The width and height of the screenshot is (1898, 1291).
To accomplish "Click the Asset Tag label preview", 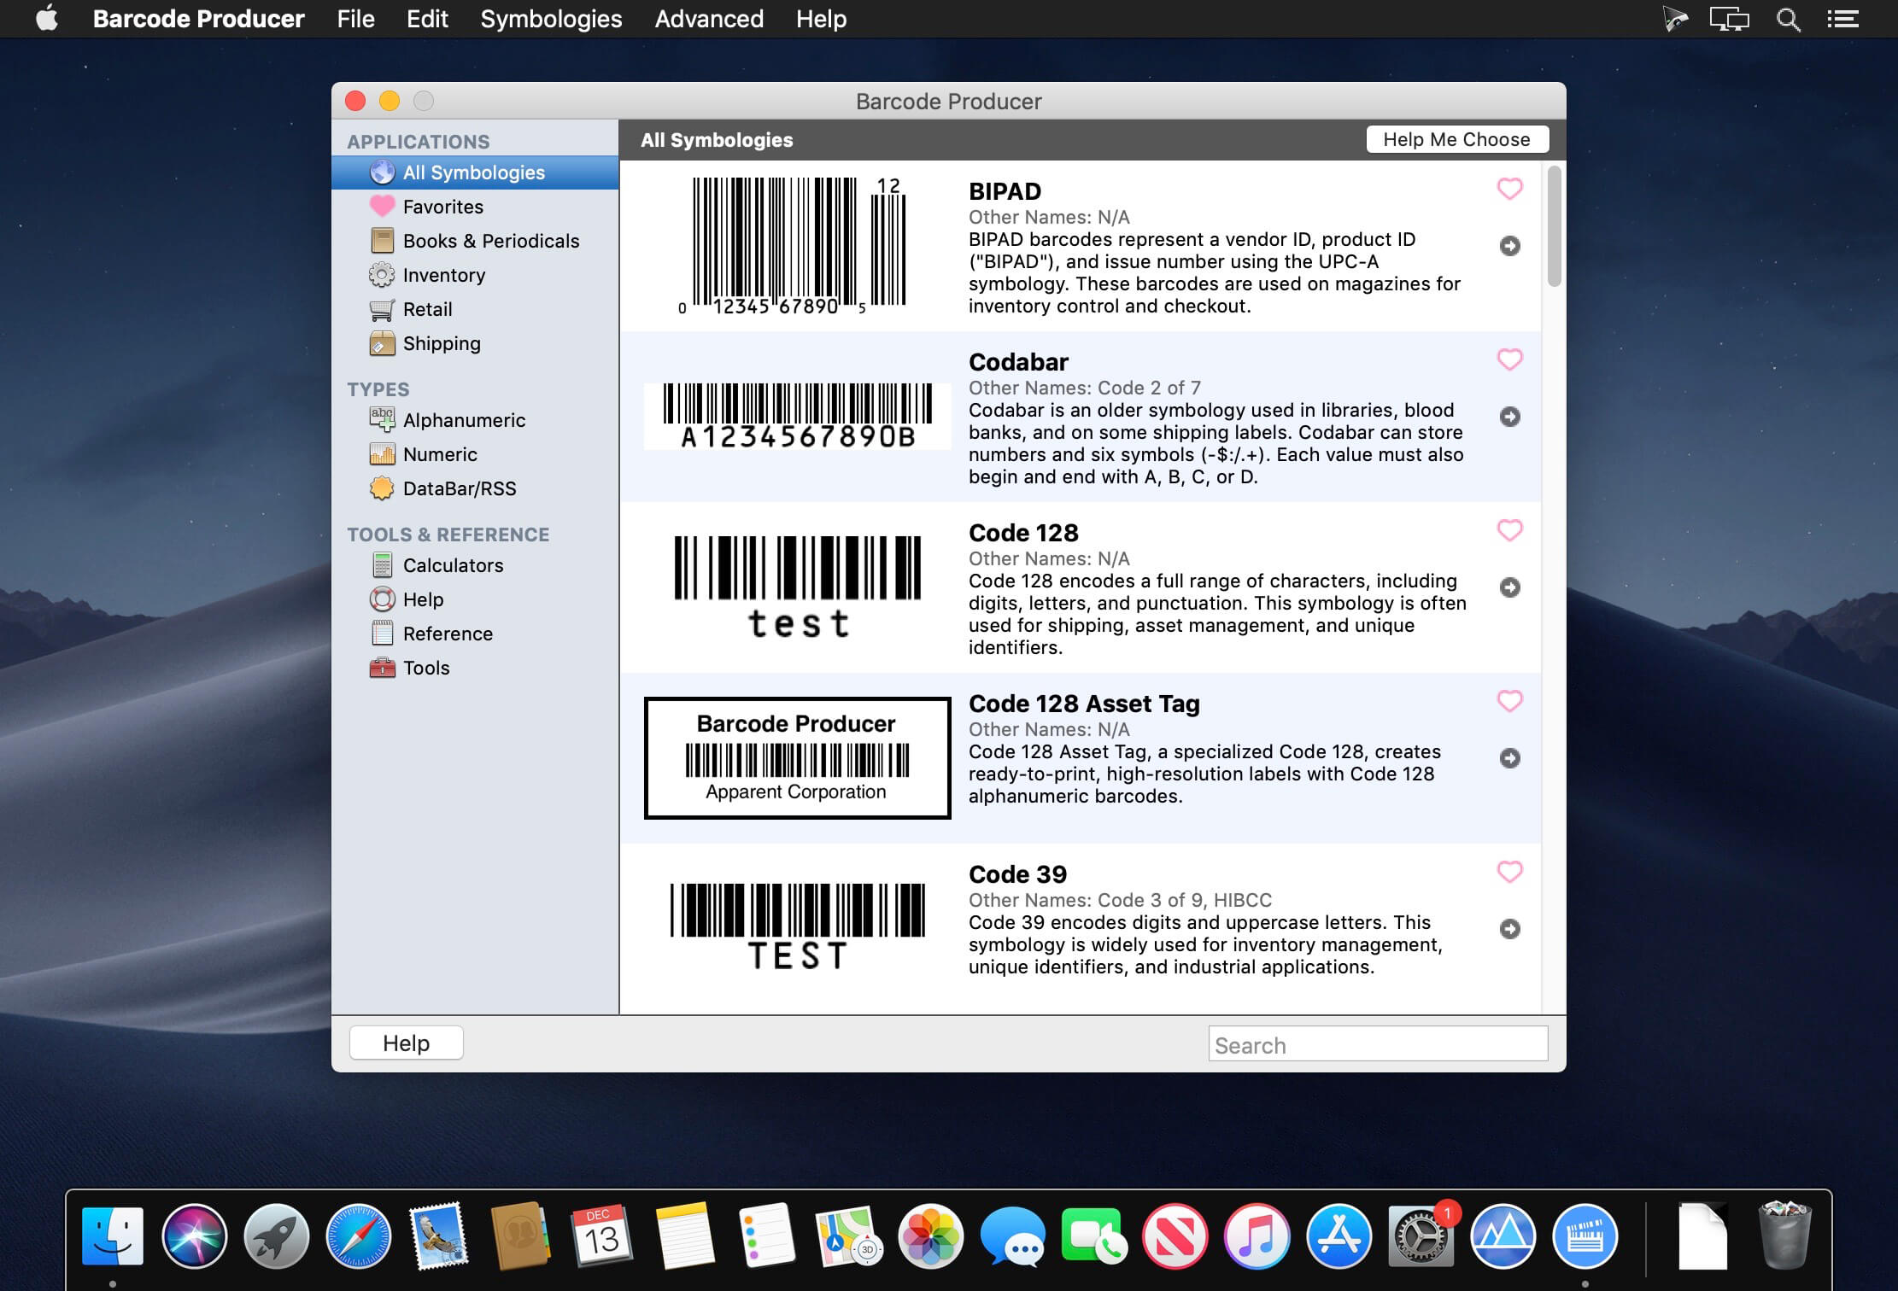I will (x=797, y=758).
